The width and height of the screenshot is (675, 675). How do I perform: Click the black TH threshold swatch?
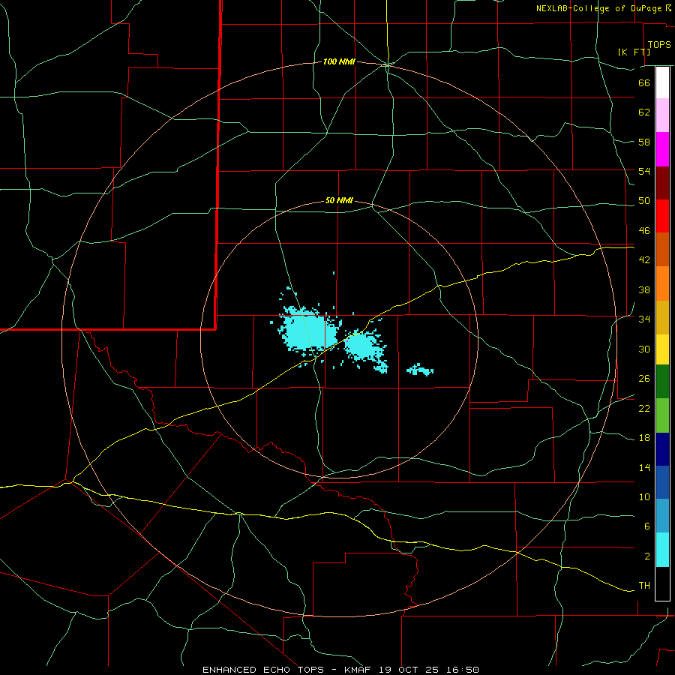[x=662, y=583]
